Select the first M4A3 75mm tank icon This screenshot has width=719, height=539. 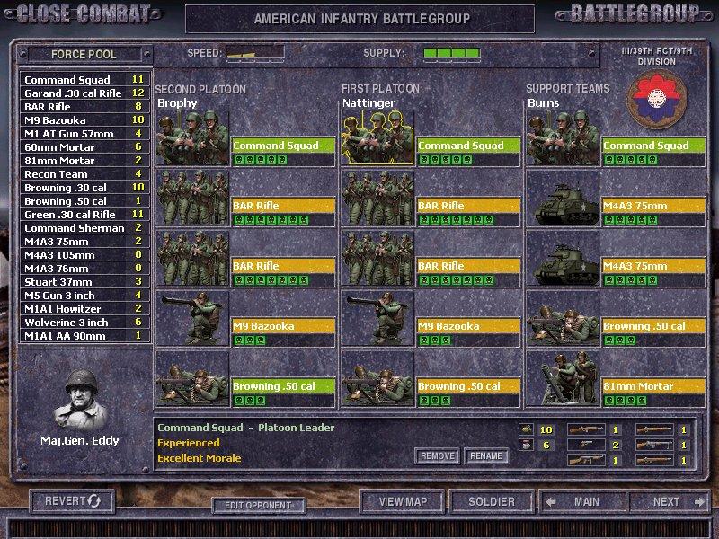pyautogui.click(x=562, y=199)
